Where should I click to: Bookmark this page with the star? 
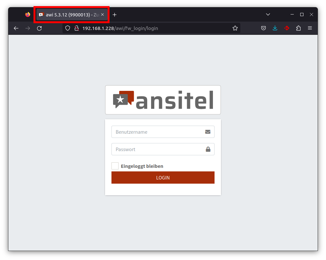[235, 28]
